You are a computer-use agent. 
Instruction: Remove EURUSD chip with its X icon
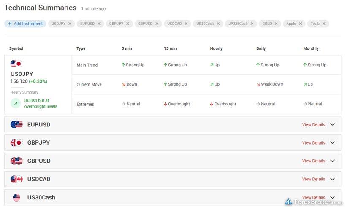[99, 24]
